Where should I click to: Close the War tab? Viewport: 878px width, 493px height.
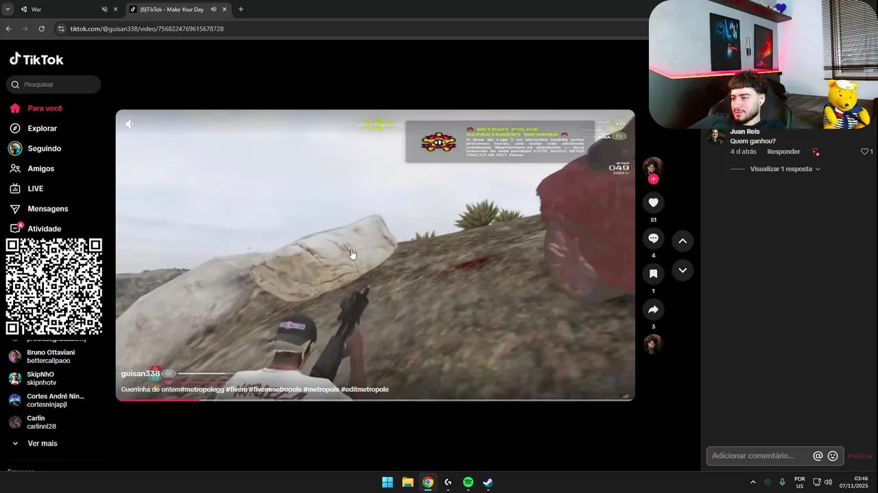(115, 10)
